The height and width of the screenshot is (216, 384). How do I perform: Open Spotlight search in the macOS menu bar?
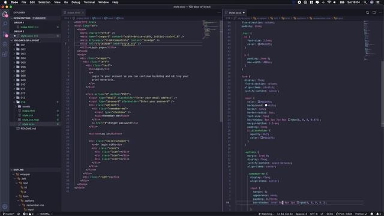365,2
